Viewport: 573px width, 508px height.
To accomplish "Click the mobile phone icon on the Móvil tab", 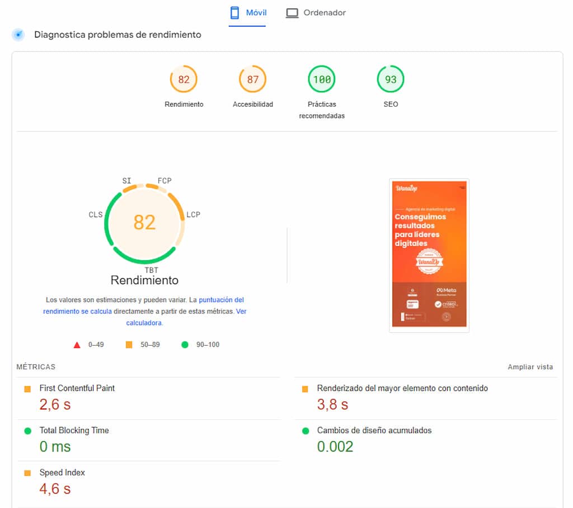I will pos(233,12).
